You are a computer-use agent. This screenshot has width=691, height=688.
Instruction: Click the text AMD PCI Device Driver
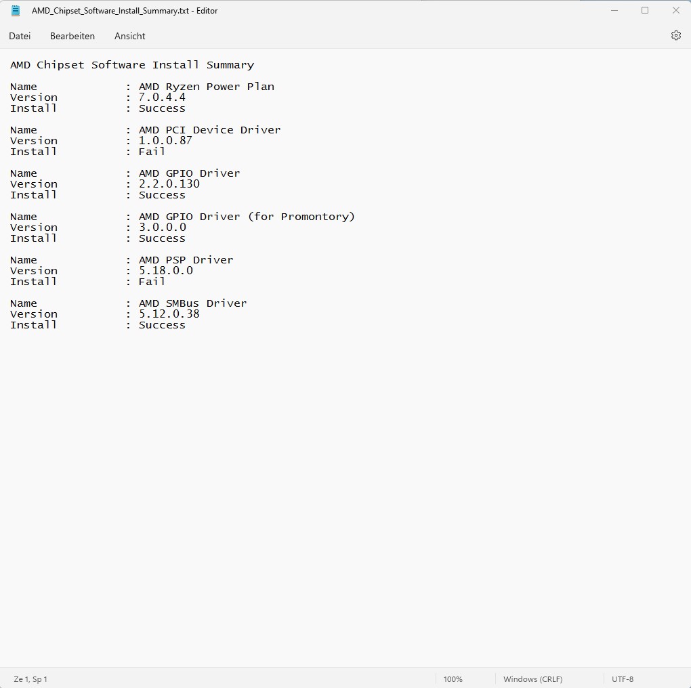tap(210, 130)
